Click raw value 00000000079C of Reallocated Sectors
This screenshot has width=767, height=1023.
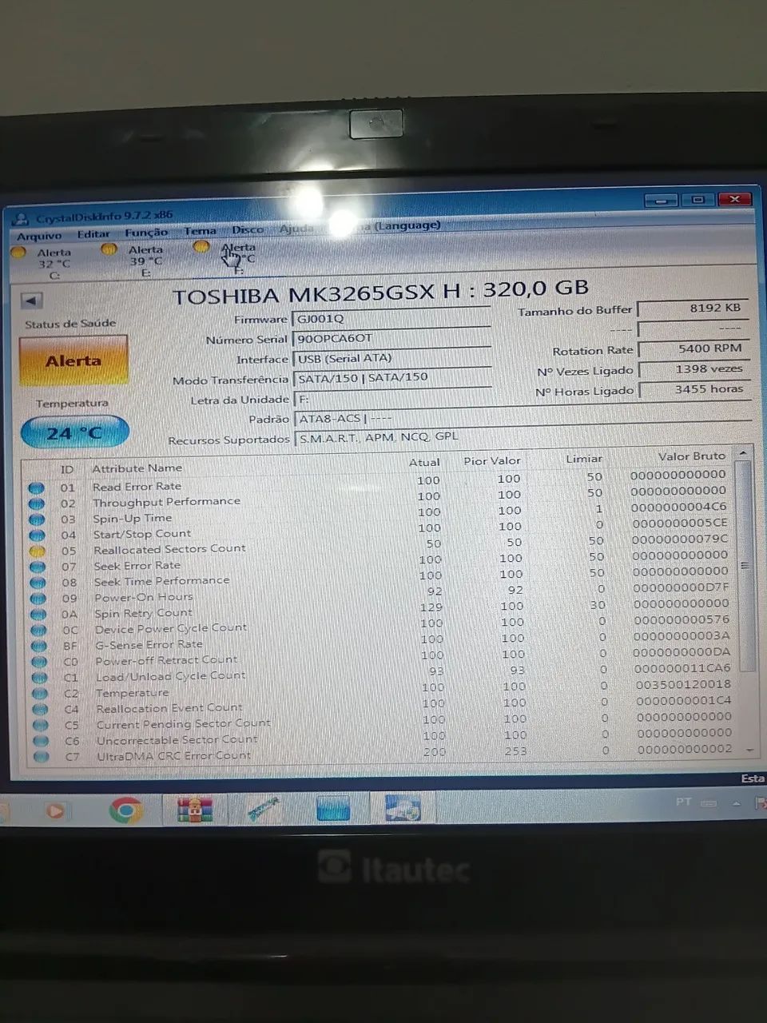pos(680,539)
